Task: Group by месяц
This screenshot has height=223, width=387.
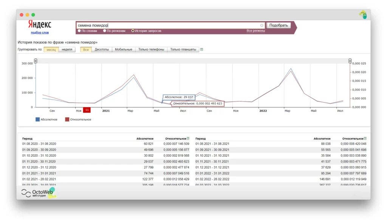Action: click(x=51, y=49)
